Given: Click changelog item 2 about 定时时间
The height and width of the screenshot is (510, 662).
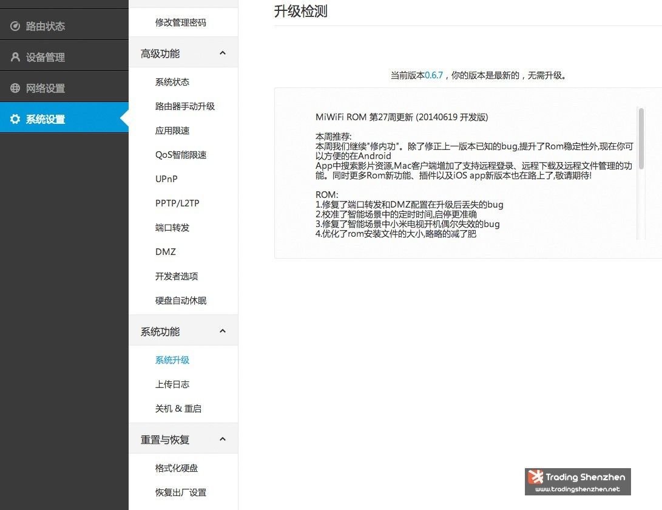Looking at the screenshot, I should (396, 214).
